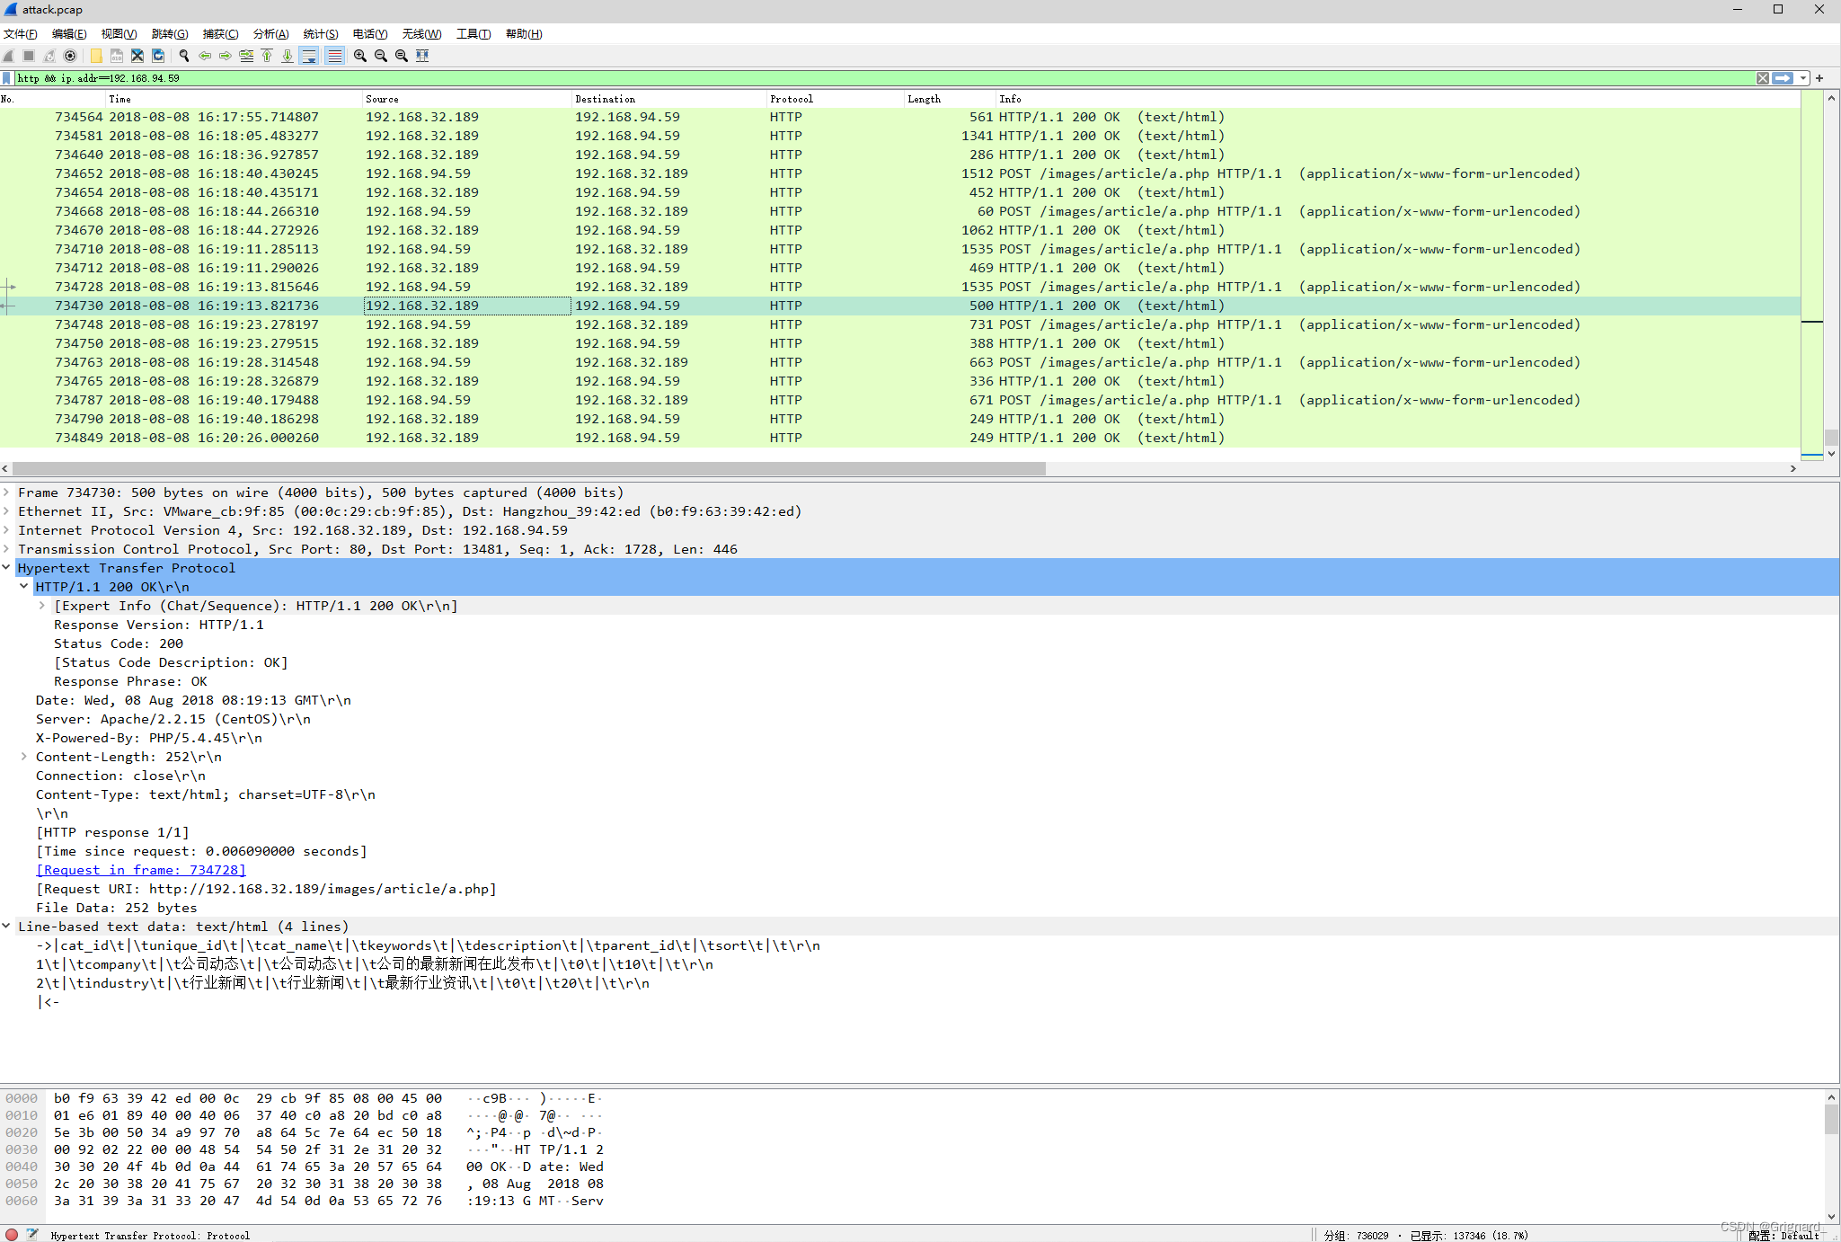Start capturing packets with shark fin icon
The width and height of the screenshot is (1841, 1242).
point(9,56)
